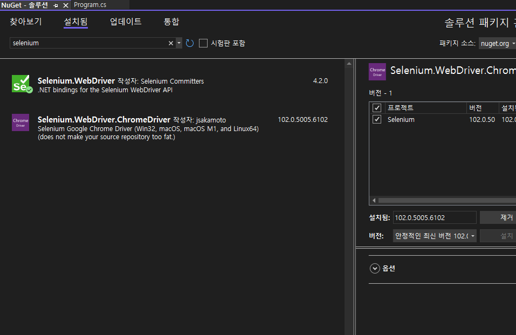Viewport: 516px width, 335px height.
Task: Uncheck the Selenium project checkbox
Action: tap(377, 119)
